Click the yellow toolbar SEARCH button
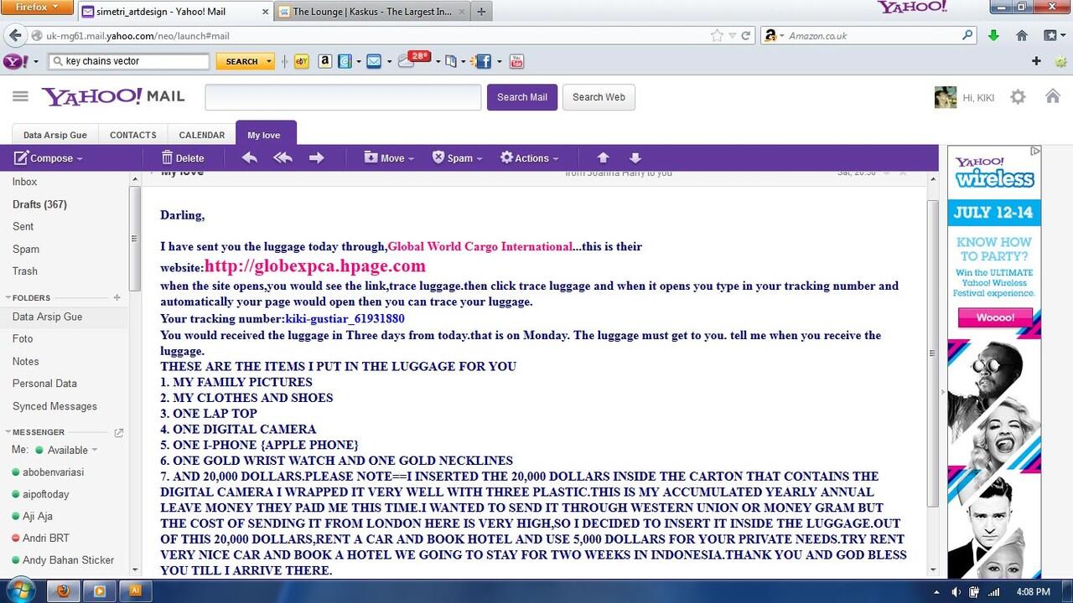The image size is (1073, 603). (241, 61)
